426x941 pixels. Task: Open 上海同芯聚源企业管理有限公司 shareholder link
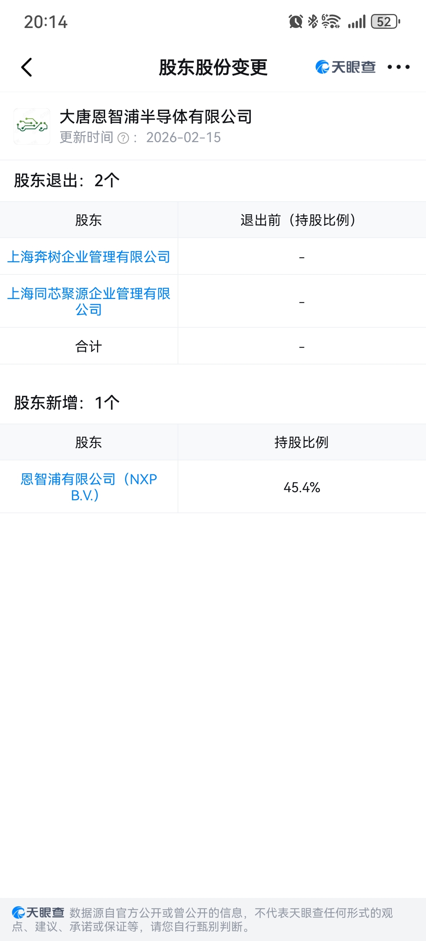click(89, 301)
